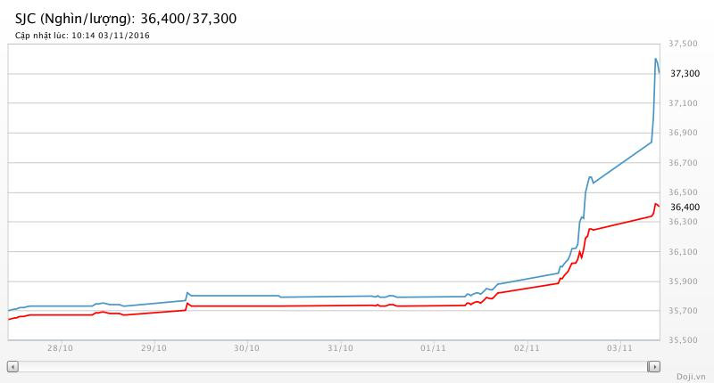
Task: Click the scrollbar left arrow button
Action: (x=12, y=366)
